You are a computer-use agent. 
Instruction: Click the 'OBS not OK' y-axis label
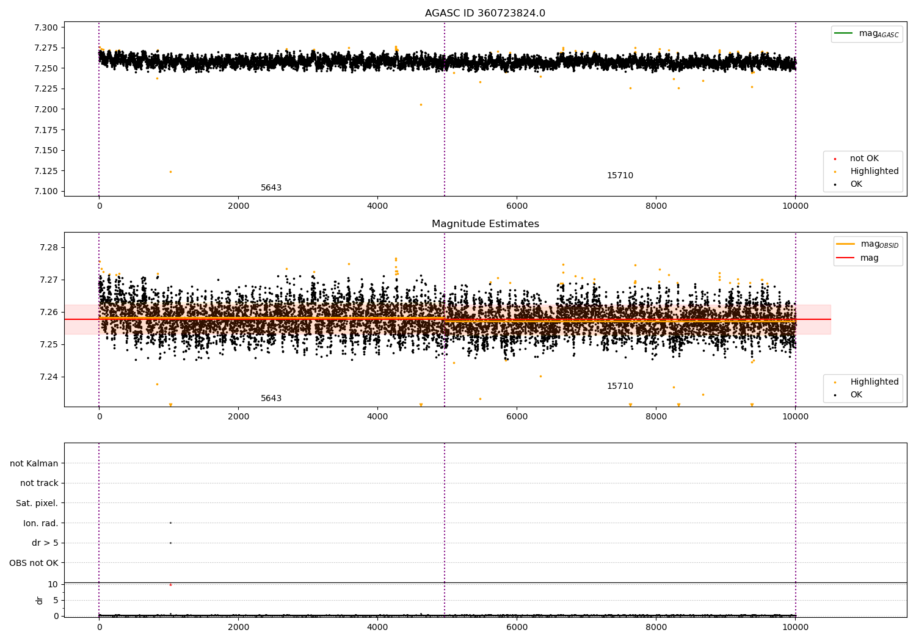coord(34,563)
